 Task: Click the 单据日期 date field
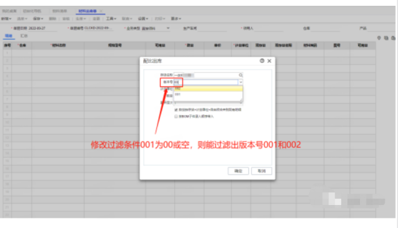point(43,28)
